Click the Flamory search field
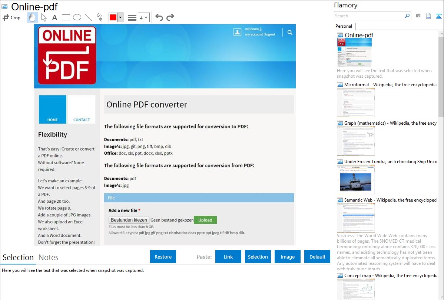Image resolution: width=444 pixels, height=300 pixels. click(x=369, y=16)
